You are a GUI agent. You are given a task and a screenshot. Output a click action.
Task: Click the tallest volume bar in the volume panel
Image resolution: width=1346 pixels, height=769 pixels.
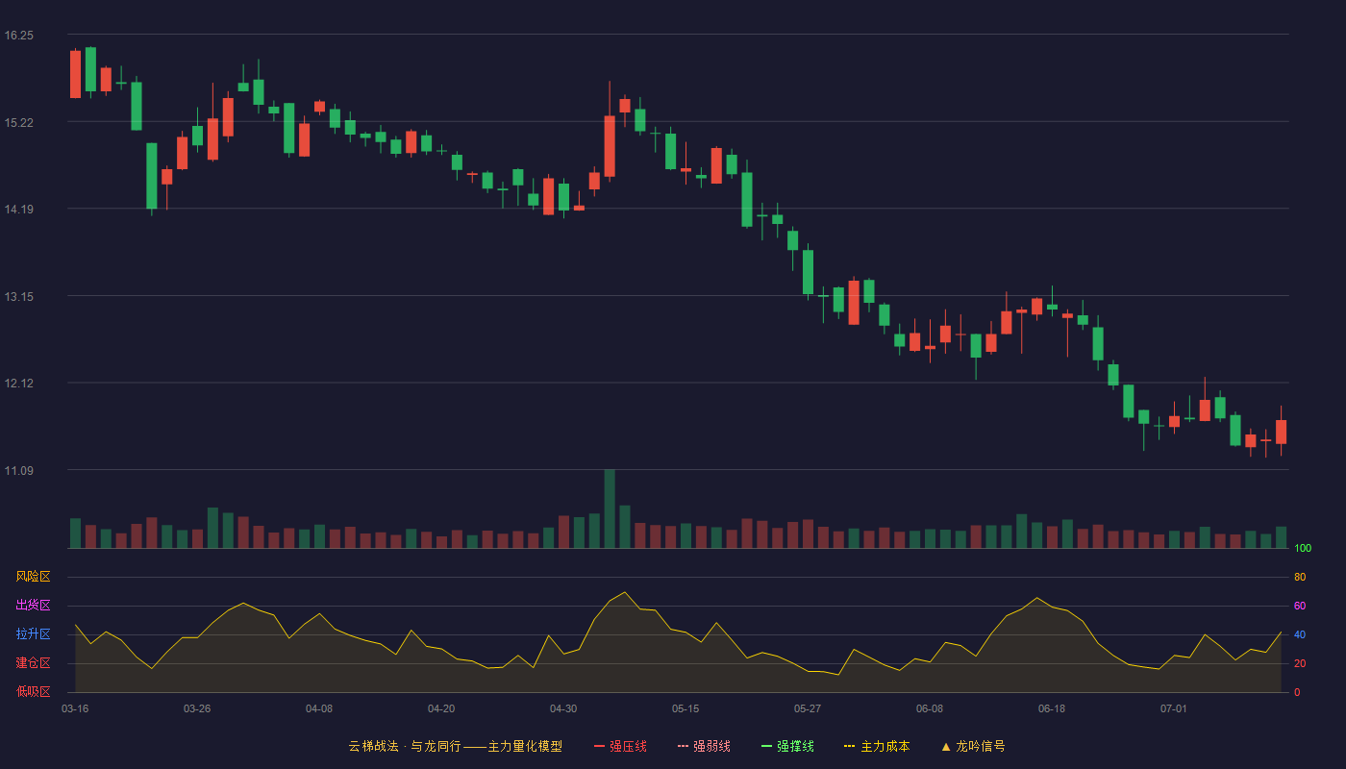coord(610,509)
